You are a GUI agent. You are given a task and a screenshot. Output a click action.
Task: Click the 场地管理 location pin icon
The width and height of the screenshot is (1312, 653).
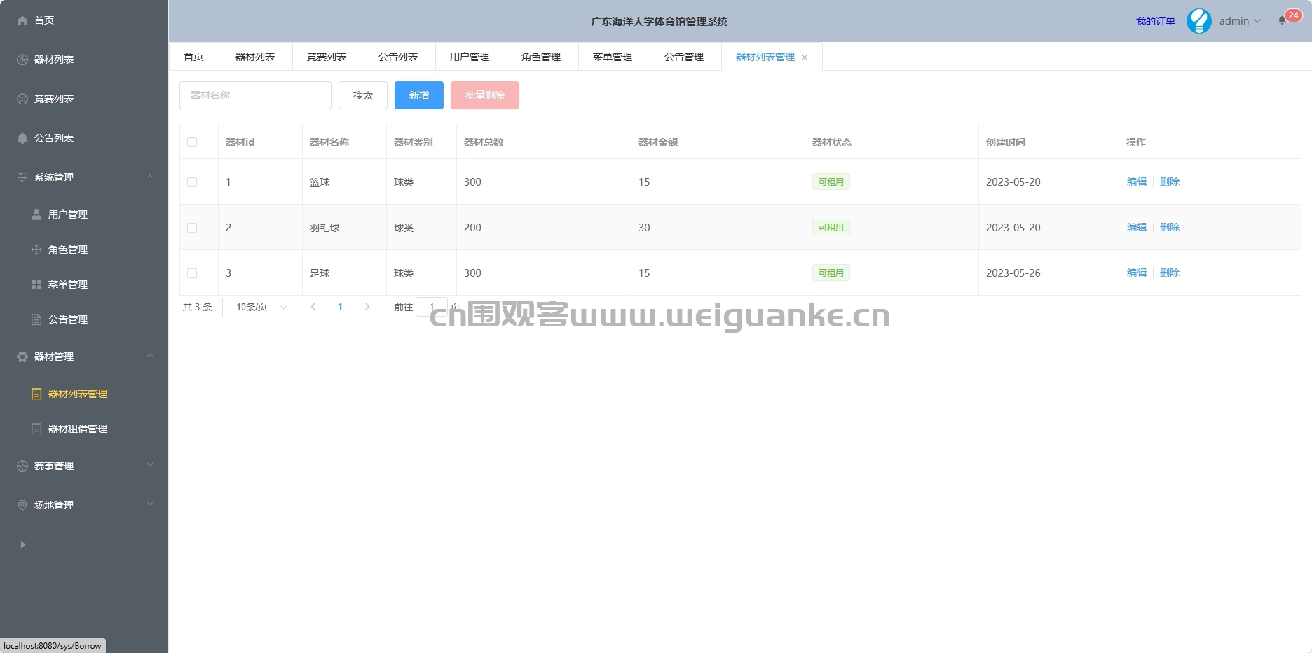click(x=22, y=505)
